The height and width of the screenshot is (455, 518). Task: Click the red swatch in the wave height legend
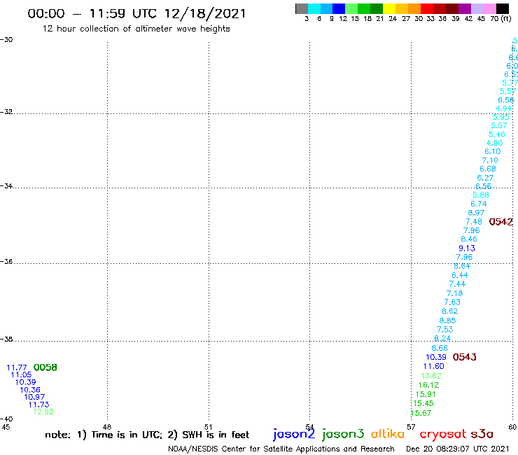(x=426, y=8)
